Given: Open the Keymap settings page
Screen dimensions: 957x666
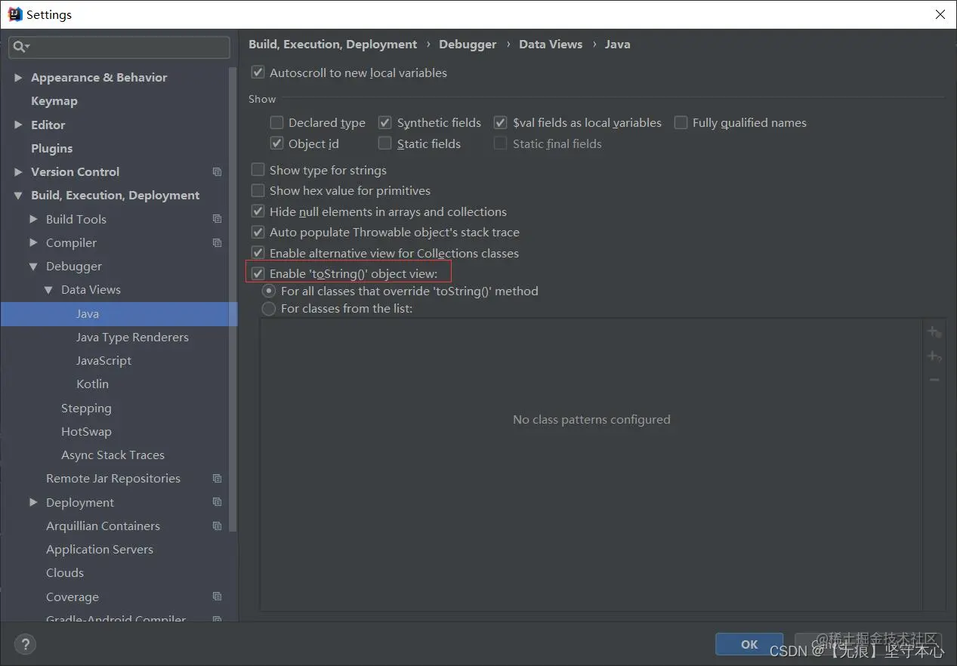Looking at the screenshot, I should [54, 101].
